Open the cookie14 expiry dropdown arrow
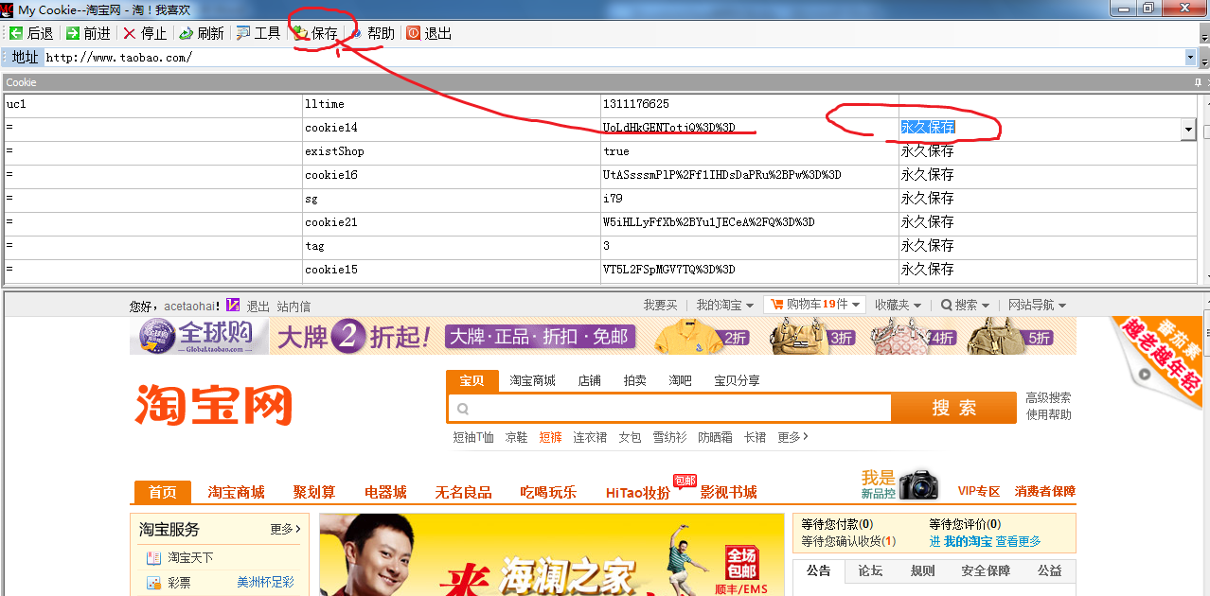Screen dimensions: 1210x596 (1188, 130)
